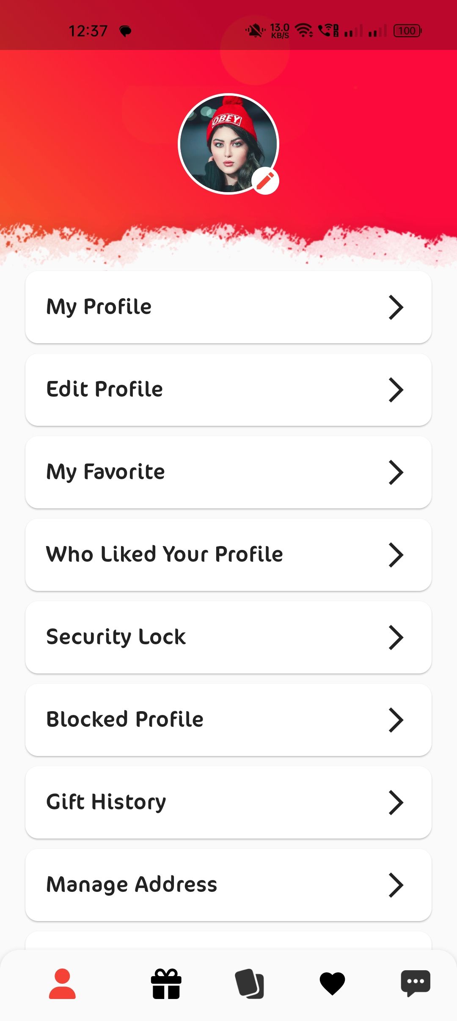Open the chat bubble messages tab
Screen dimensions: 457x1021
pyautogui.click(x=416, y=983)
